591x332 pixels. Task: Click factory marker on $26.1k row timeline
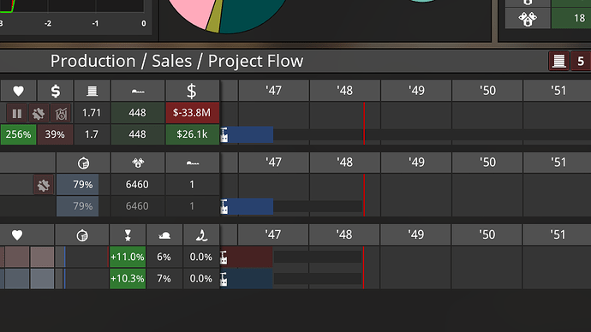click(224, 134)
